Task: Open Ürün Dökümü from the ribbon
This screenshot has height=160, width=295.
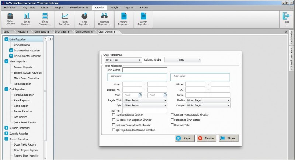Action: [x=11, y=16]
